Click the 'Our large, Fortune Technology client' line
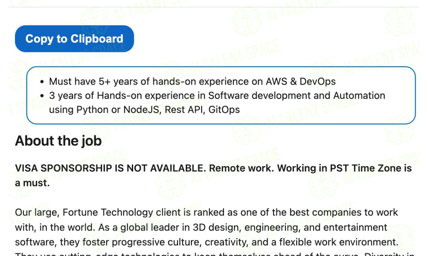 pyautogui.click(x=206, y=212)
